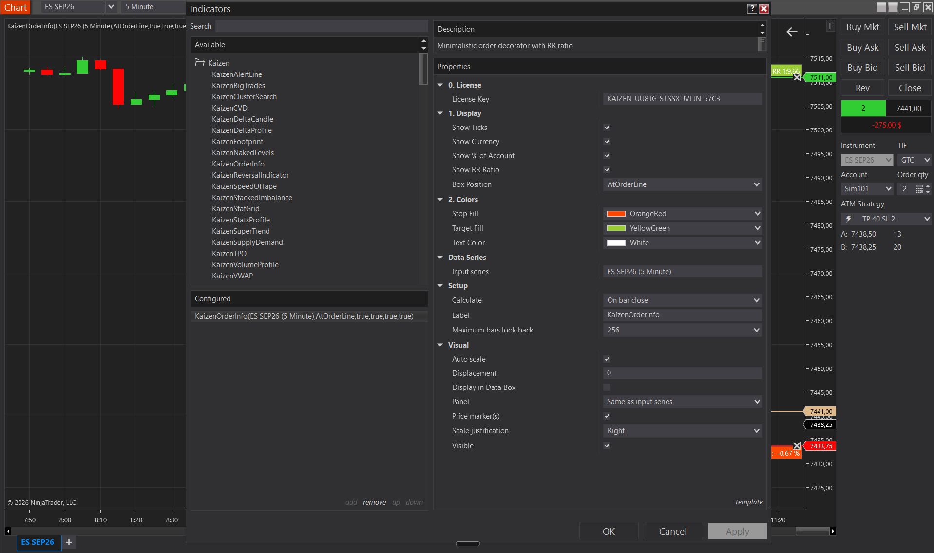The image size is (934, 553).
Task: Toggle the Auto scale checkbox
Action: (x=607, y=359)
